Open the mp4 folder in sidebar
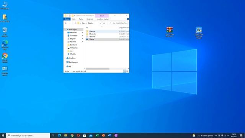 (72, 51)
